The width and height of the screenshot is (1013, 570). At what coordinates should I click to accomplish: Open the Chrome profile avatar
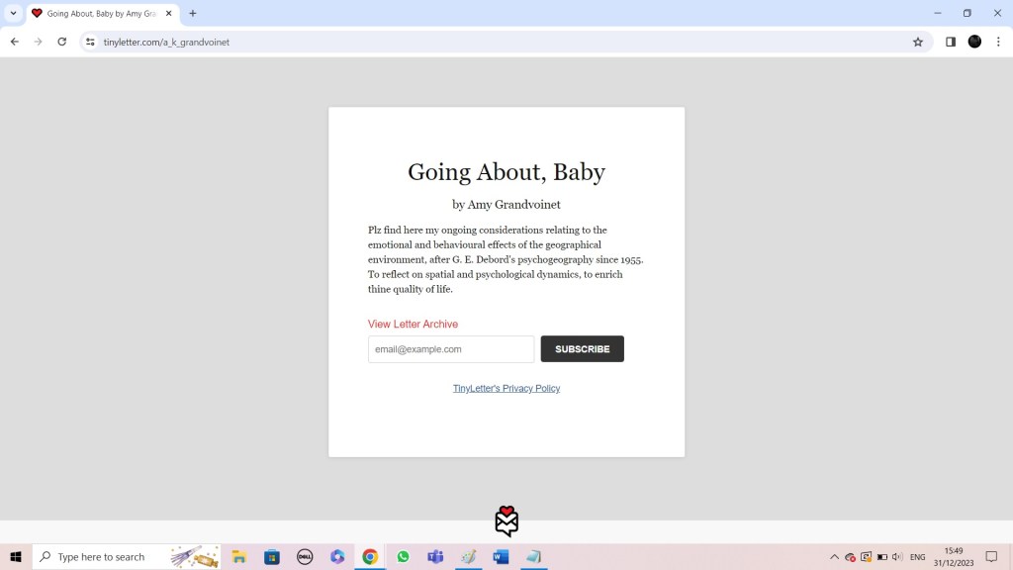974,42
